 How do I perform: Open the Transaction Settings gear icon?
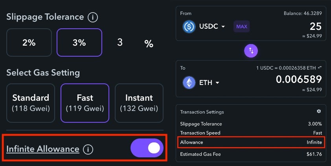pos(319,111)
